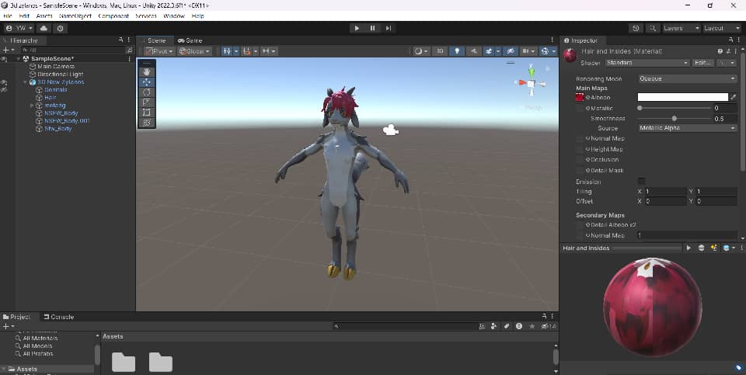Viewport: 746px width, 375px height.
Task: Open the Layers dropdown
Action: click(x=682, y=29)
